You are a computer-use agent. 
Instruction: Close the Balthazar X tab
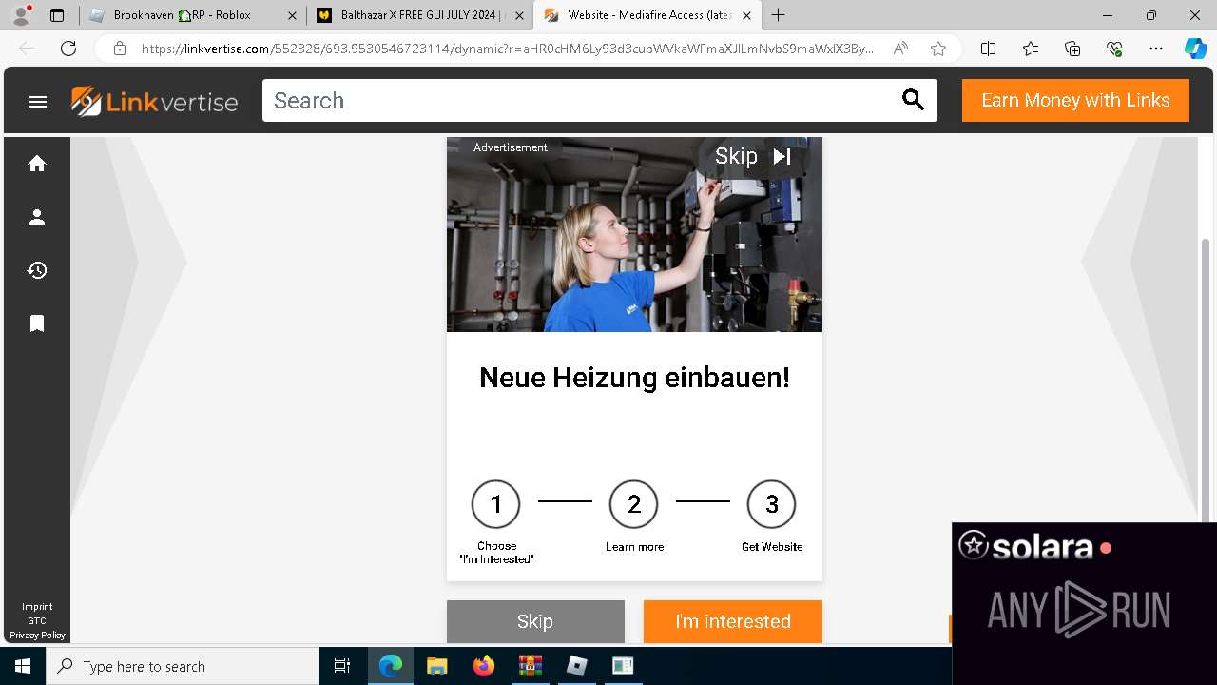[519, 15]
